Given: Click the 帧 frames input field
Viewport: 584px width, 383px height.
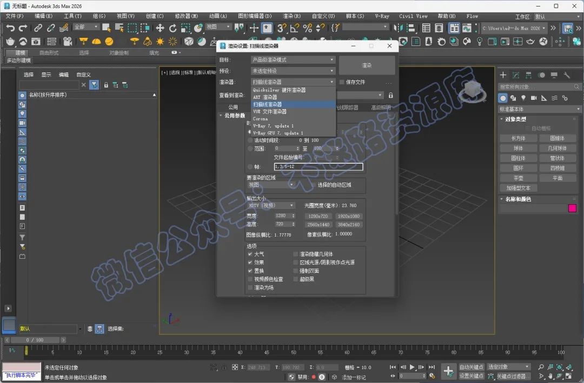Looking at the screenshot, I should (x=318, y=167).
